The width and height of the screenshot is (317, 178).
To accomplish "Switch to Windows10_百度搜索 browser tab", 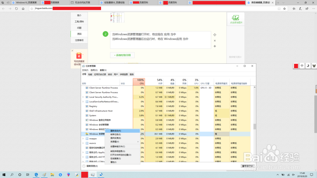I will [25, 3].
